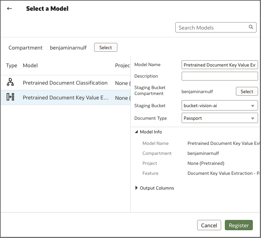Click the Register button

[x=239, y=225]
